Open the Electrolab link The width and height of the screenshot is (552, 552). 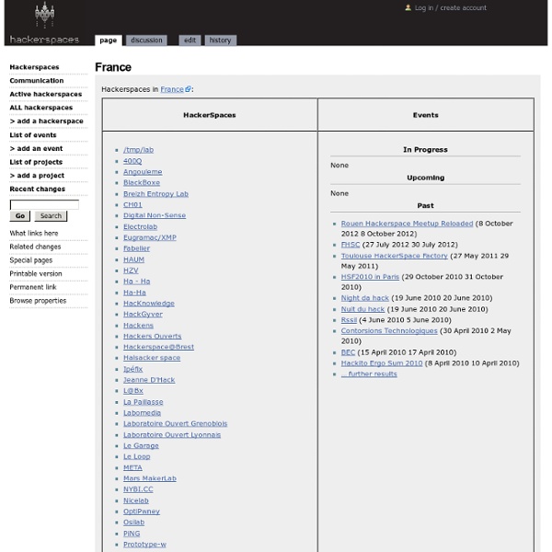click(140, 226)
